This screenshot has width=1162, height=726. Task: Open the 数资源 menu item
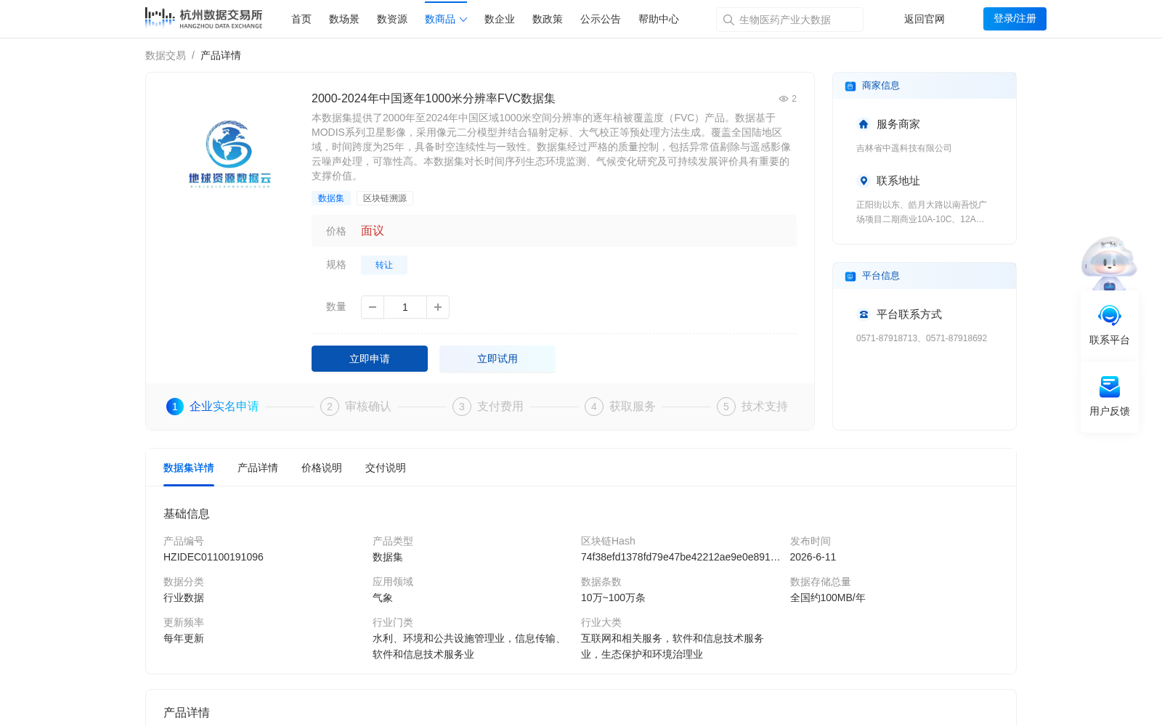(392, 19)
